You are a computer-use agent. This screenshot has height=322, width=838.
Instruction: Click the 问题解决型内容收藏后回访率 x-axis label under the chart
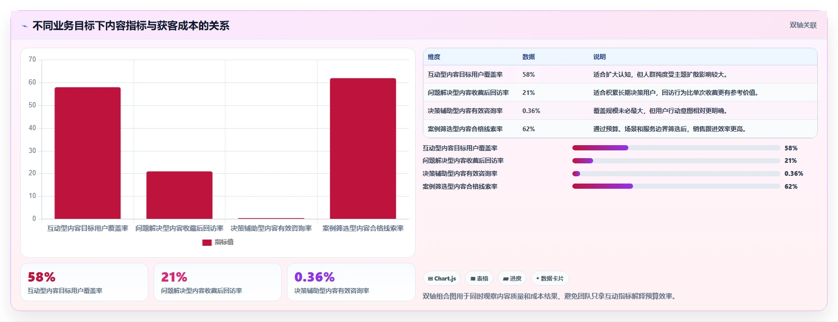180,229
